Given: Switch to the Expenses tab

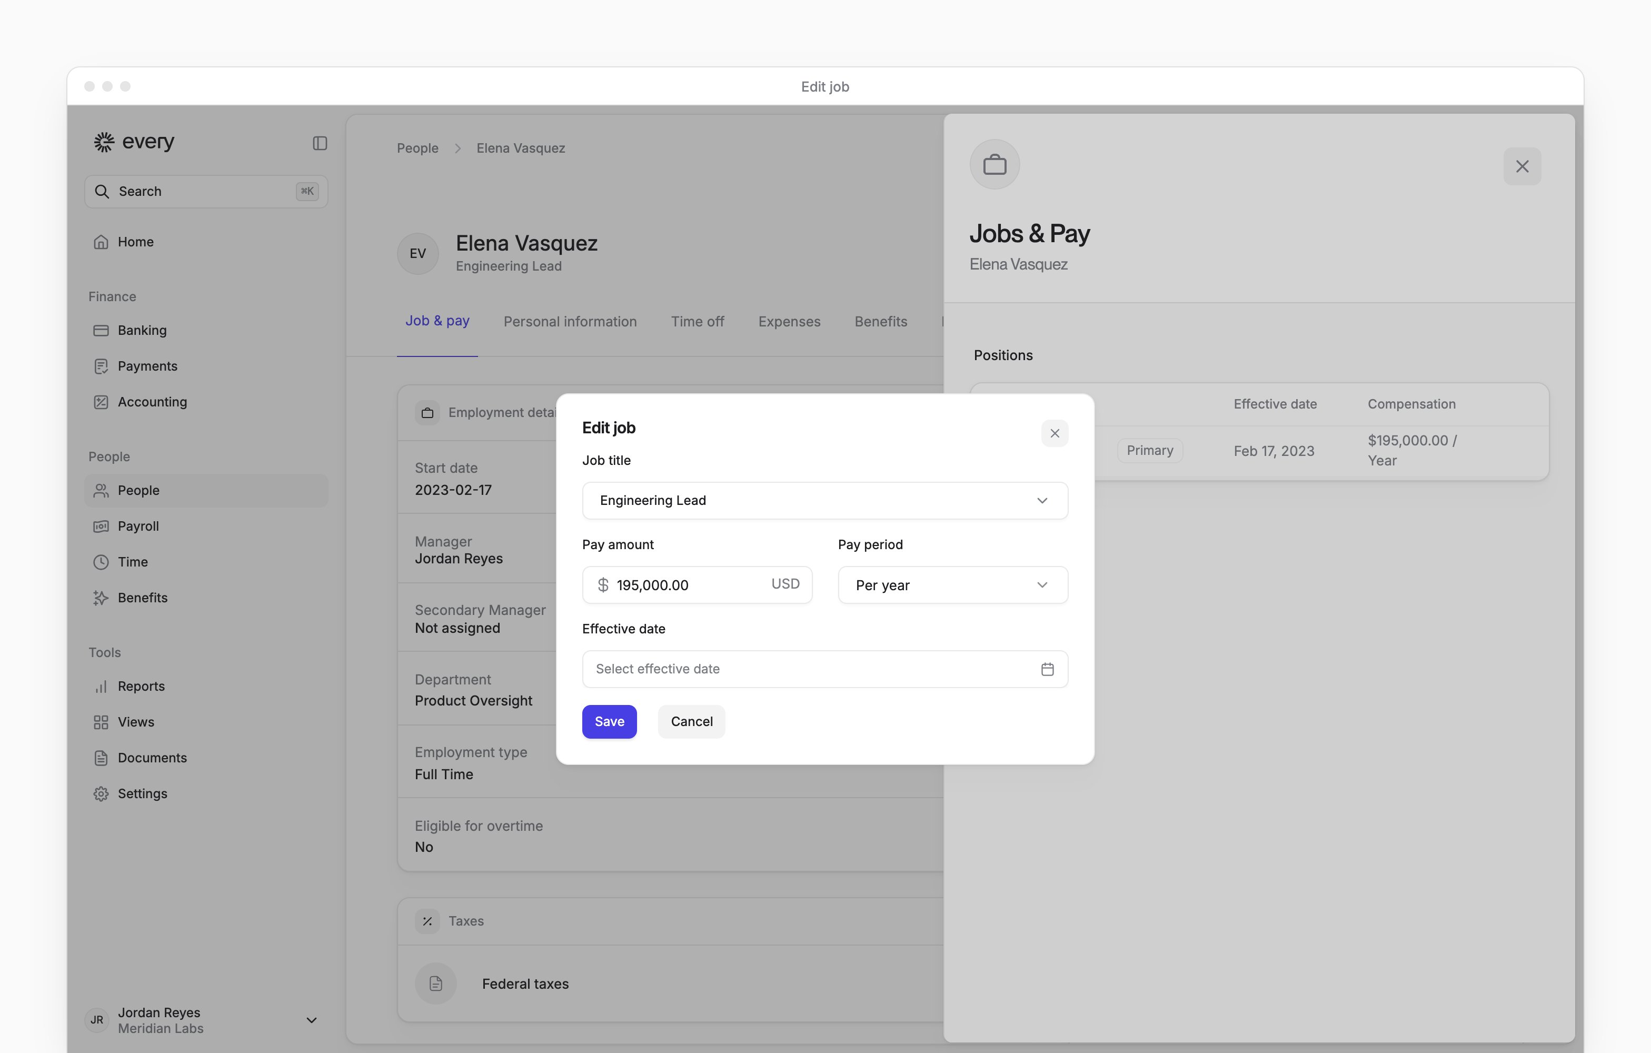Looking at the screenshot, I should click(789, 322).
